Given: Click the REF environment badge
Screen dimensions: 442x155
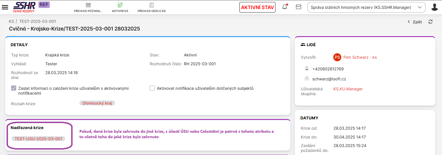Looking at the screenshot, I should (44, 5).
